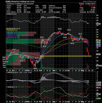Click the 58.63 price peak annotation
The width and height of the screenshot is (102, 103).
click(x=69, y=30)
